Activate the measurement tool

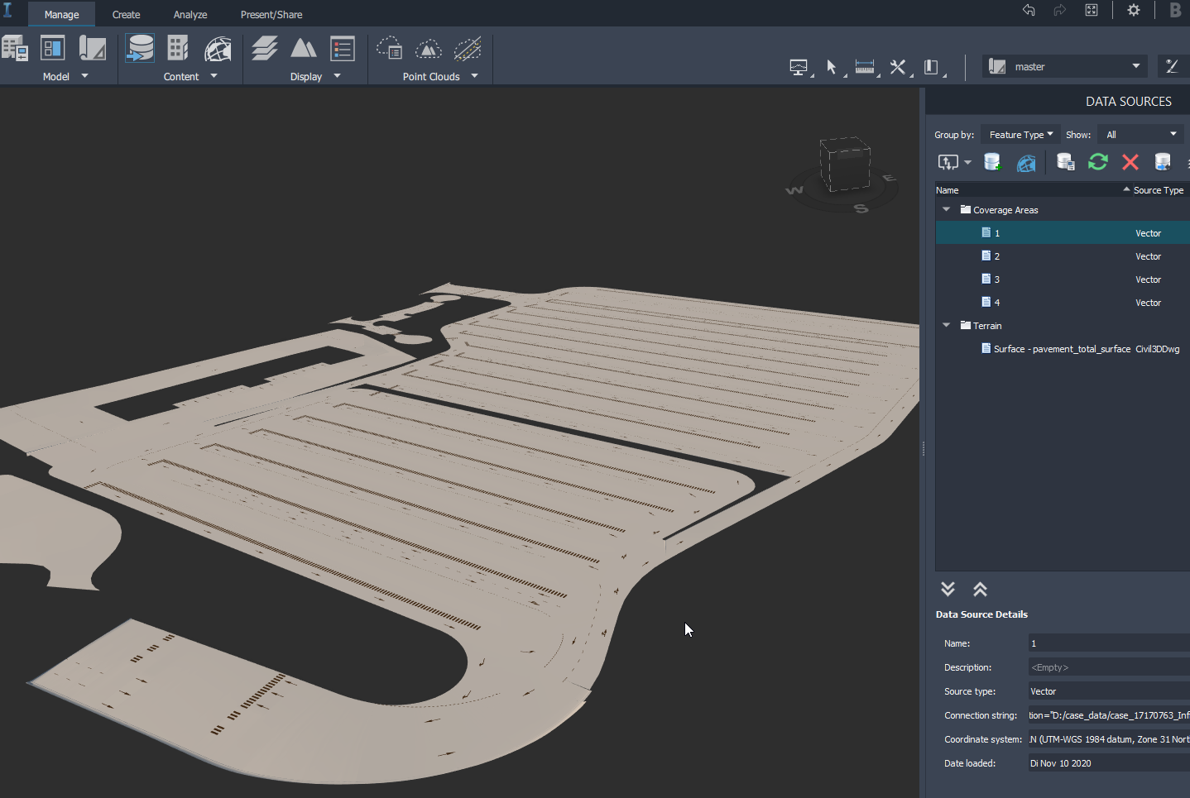(x=865, y=67)
